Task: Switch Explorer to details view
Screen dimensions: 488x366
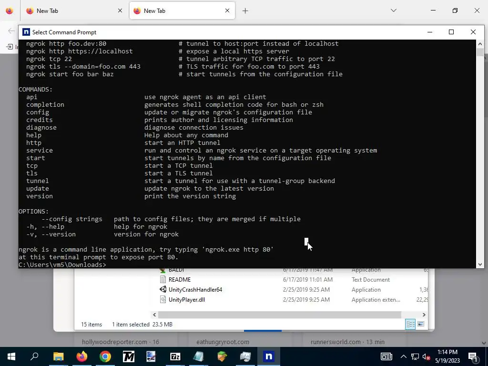Action: 410,324
